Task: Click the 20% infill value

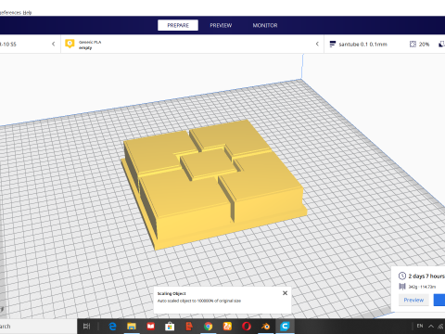Action: (x=424, y=45)
